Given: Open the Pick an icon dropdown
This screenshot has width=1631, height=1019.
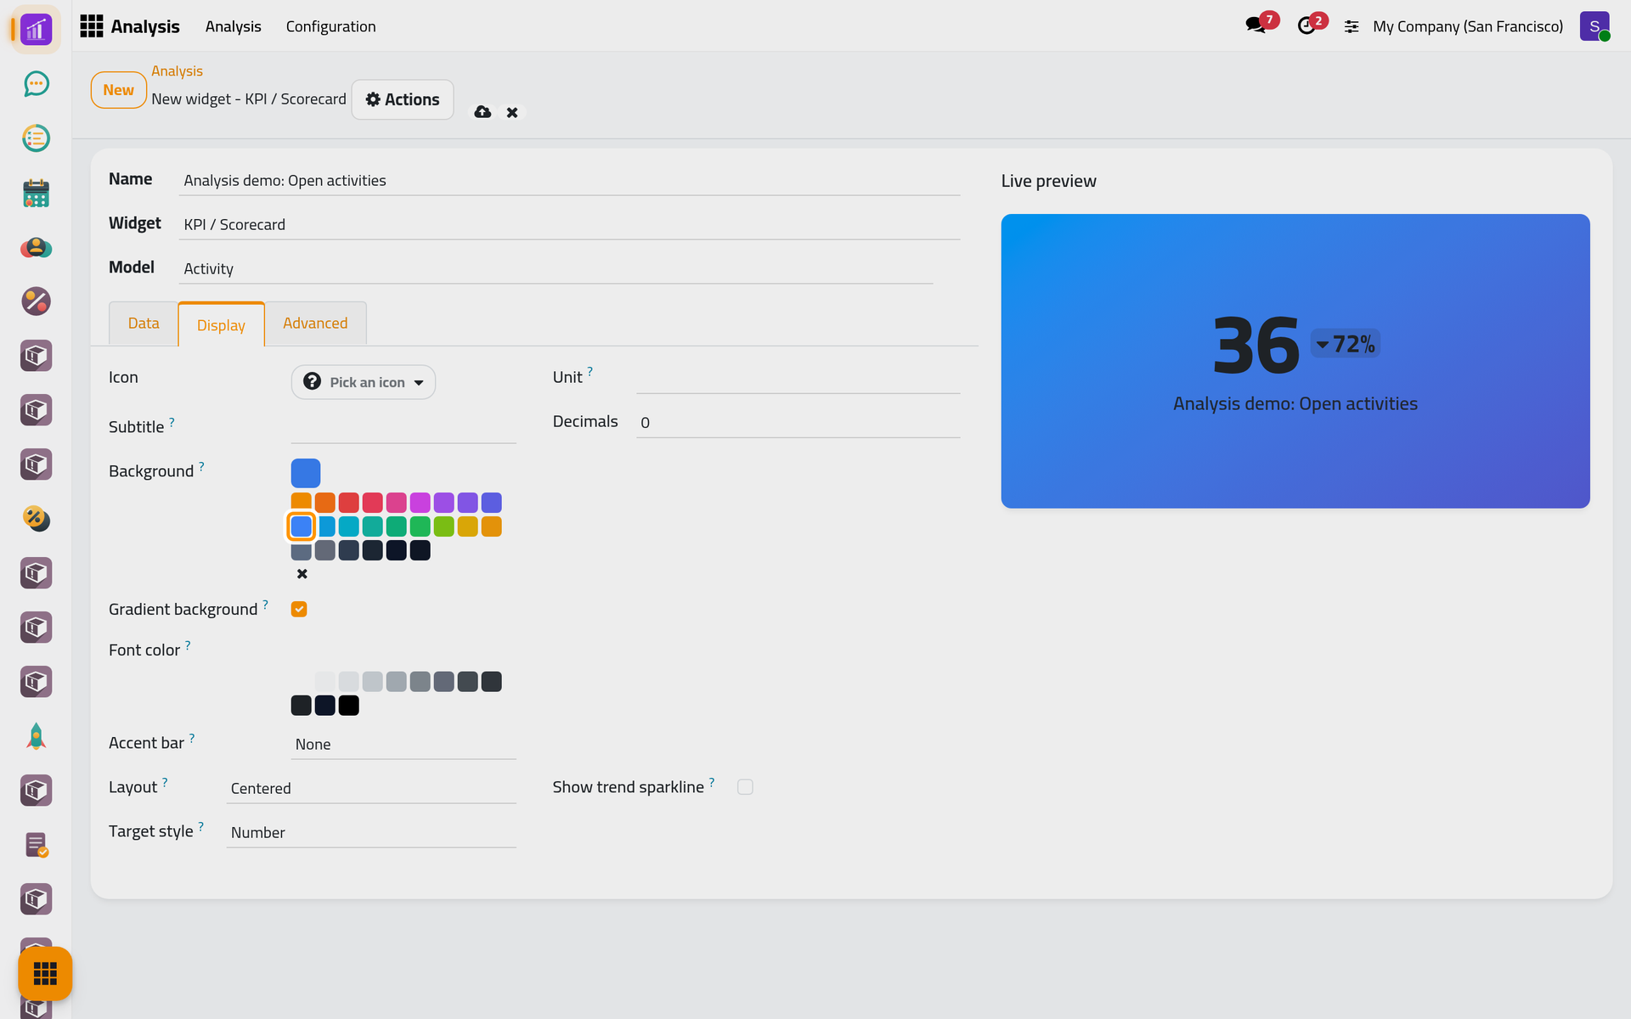Looking at the screenshot, I should point(364,382).
